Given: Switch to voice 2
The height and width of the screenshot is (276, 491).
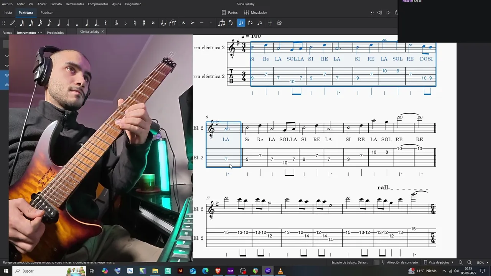Looking at the screenshot, I should [250, 23].
